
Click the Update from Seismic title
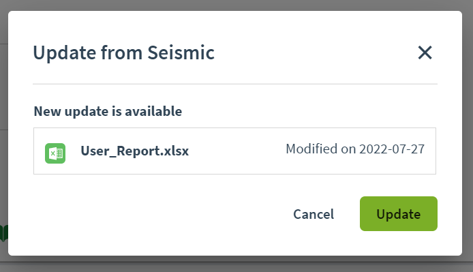(123, 52)
